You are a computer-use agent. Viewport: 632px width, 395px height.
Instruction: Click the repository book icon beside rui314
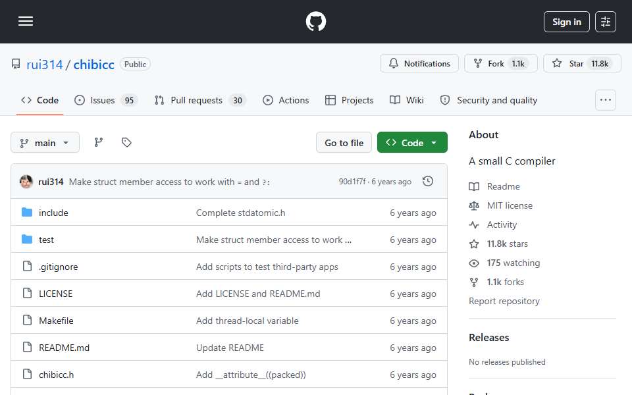coord(16,64)
